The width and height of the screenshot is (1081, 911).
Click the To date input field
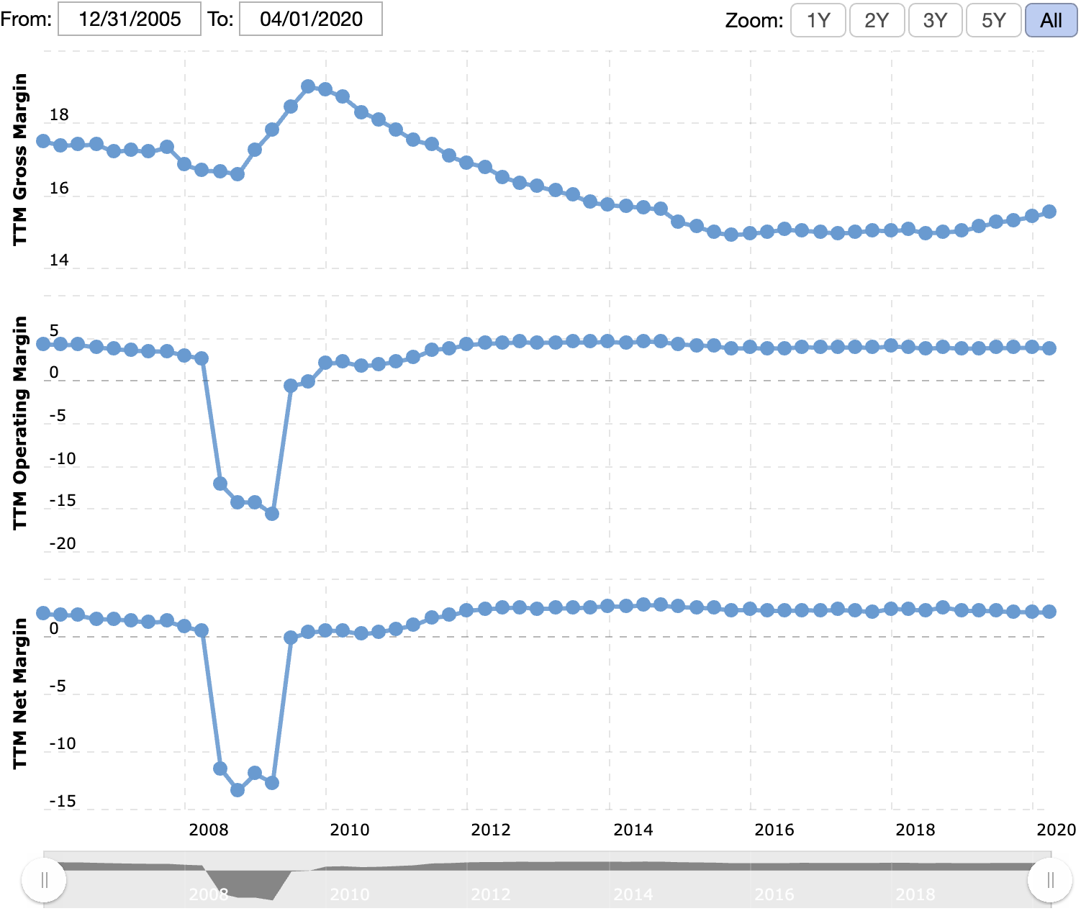(311, 19)
